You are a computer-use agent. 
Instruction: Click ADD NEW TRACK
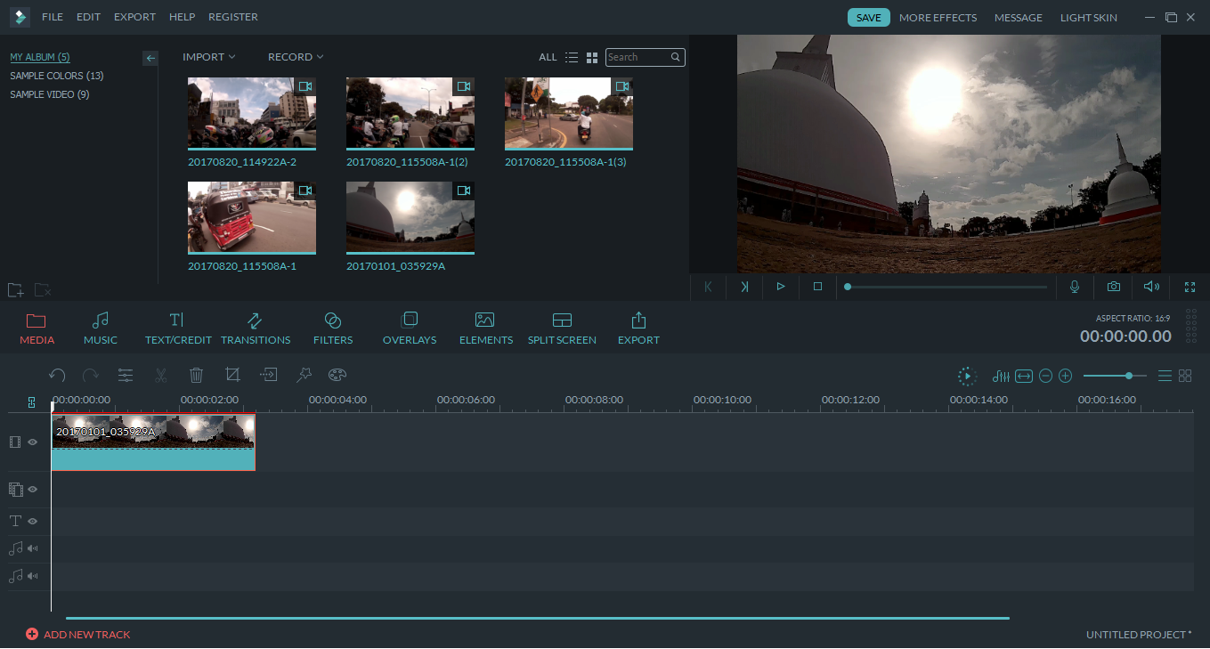[78, 634]
